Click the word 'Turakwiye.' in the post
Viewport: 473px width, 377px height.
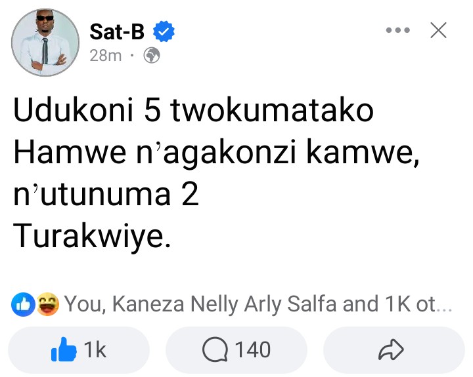(x=92, y=236)
